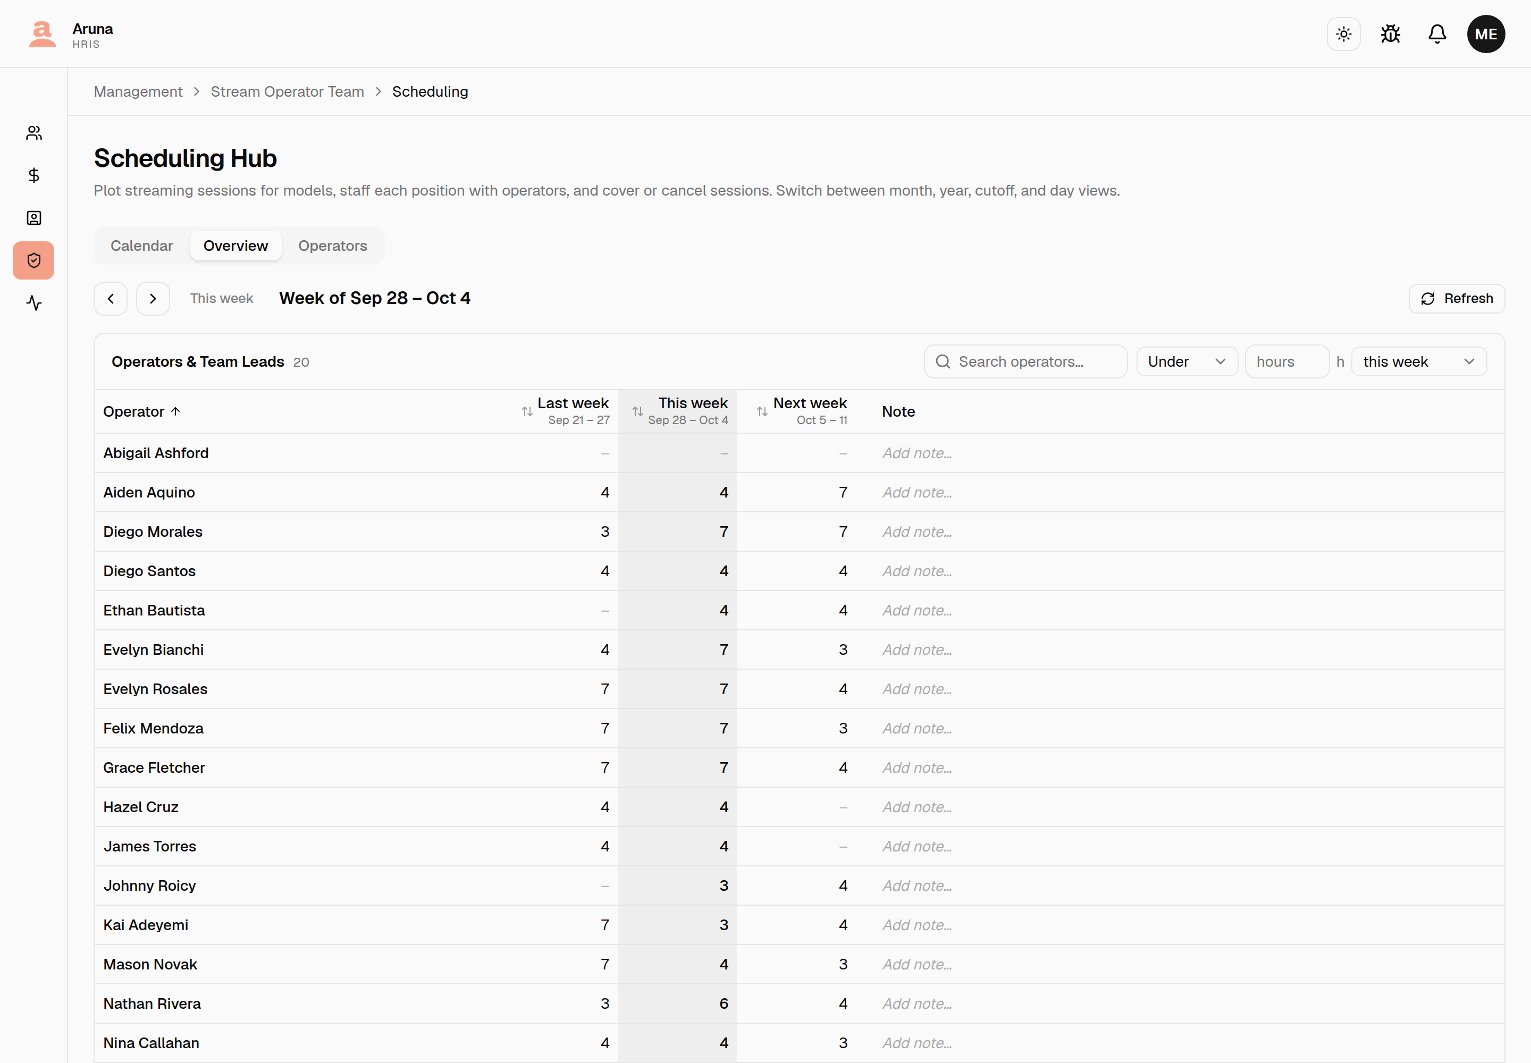Open the notifications bell
Image resolution: width=1531 pixels, height=1063 pixels.
1437,34
